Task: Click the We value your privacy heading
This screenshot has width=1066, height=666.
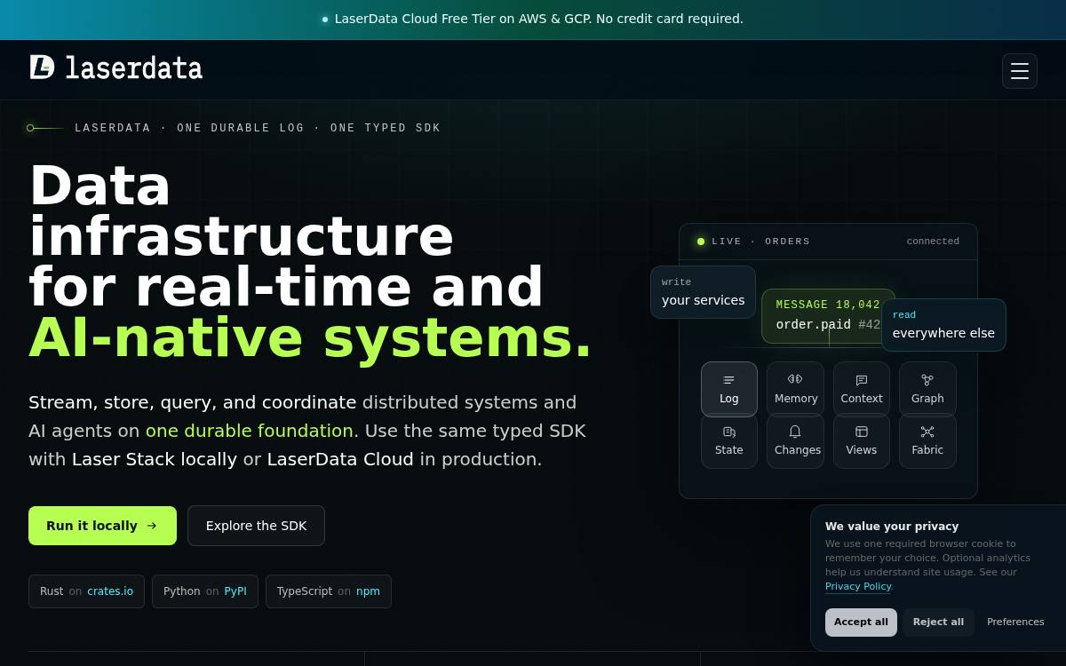Action: 892,527
